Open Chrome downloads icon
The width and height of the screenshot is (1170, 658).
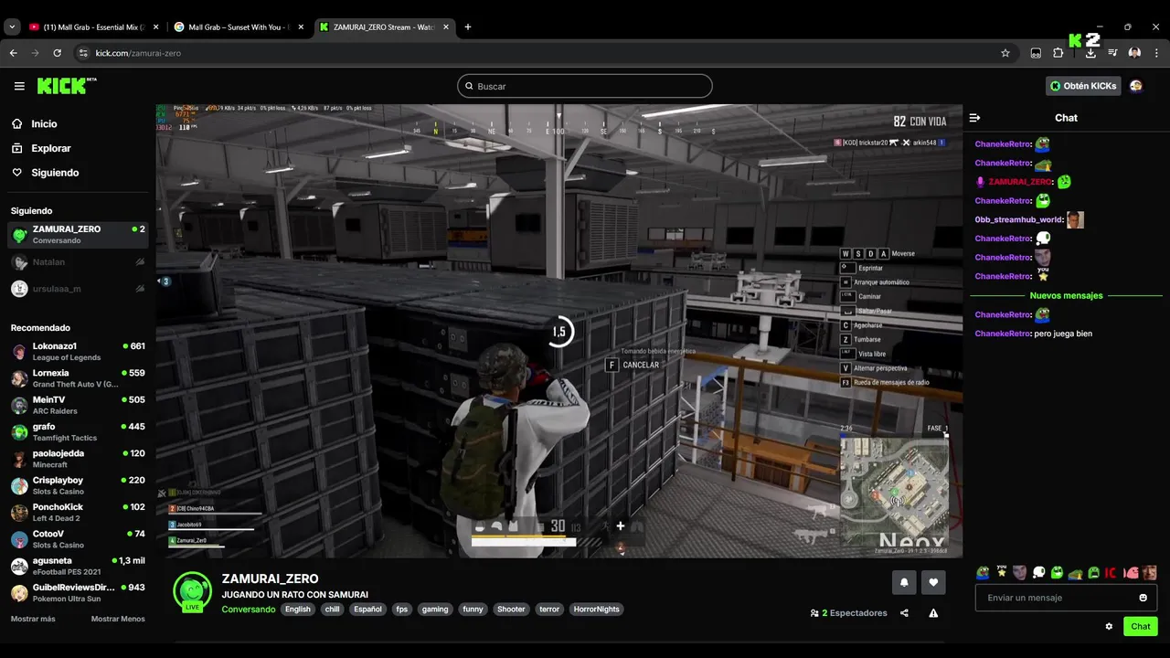[1090, 53]
